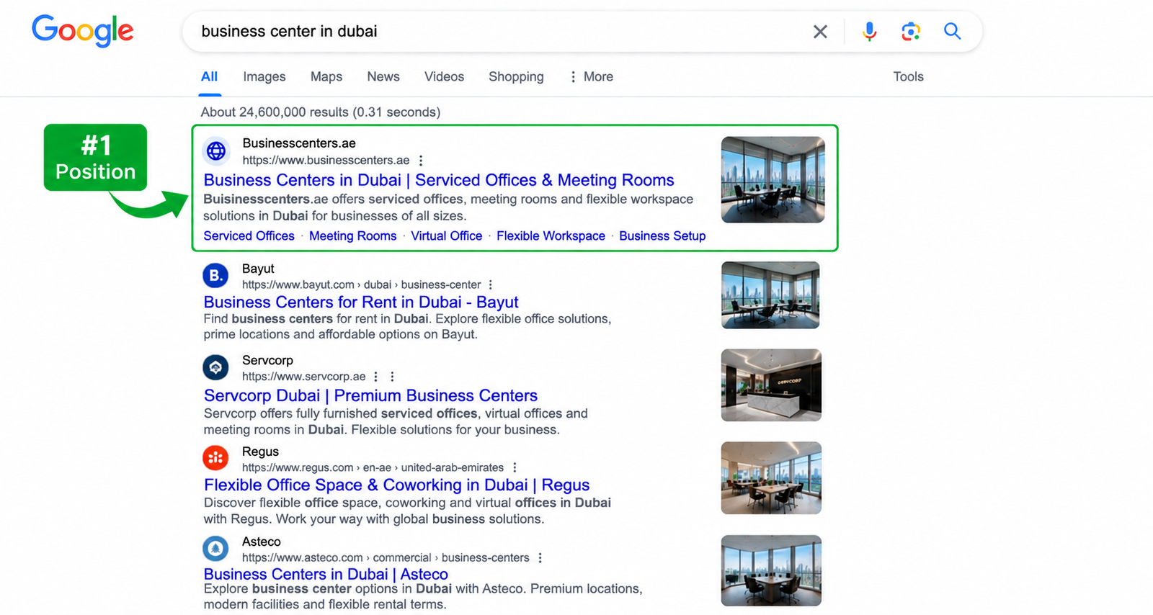Follow the Virtual Office sitelink

447,236
